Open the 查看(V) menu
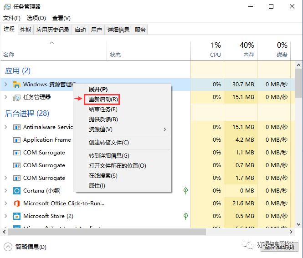This screenshot has width=303, height=258. (61, 18)
